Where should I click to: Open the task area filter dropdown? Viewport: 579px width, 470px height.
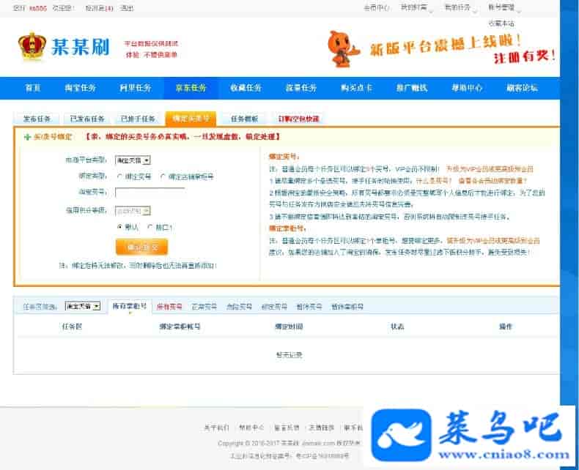82,306
